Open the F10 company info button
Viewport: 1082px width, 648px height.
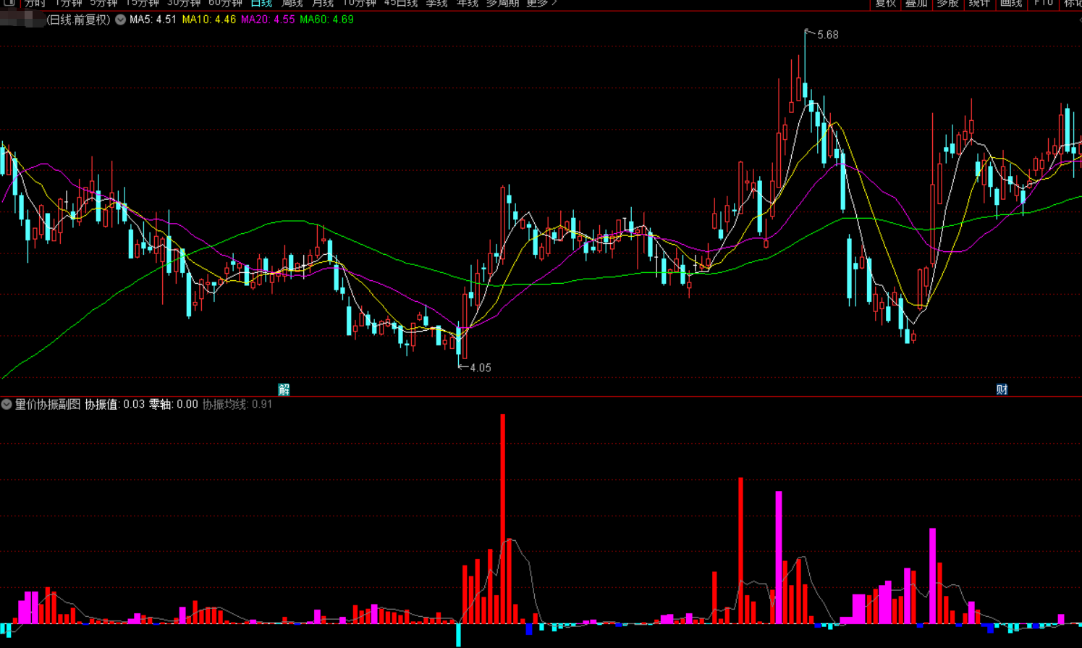click(1044, 4)
